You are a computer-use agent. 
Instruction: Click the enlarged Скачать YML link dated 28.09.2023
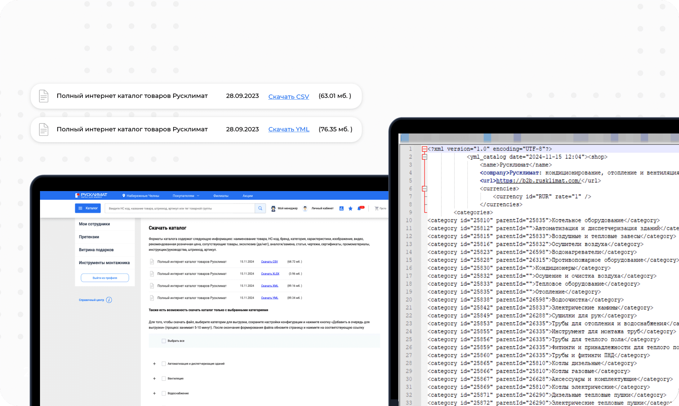point(289,129)
